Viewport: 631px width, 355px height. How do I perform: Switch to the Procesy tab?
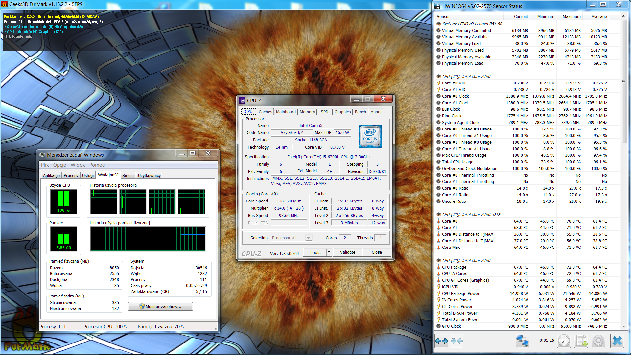coord(71,176)
